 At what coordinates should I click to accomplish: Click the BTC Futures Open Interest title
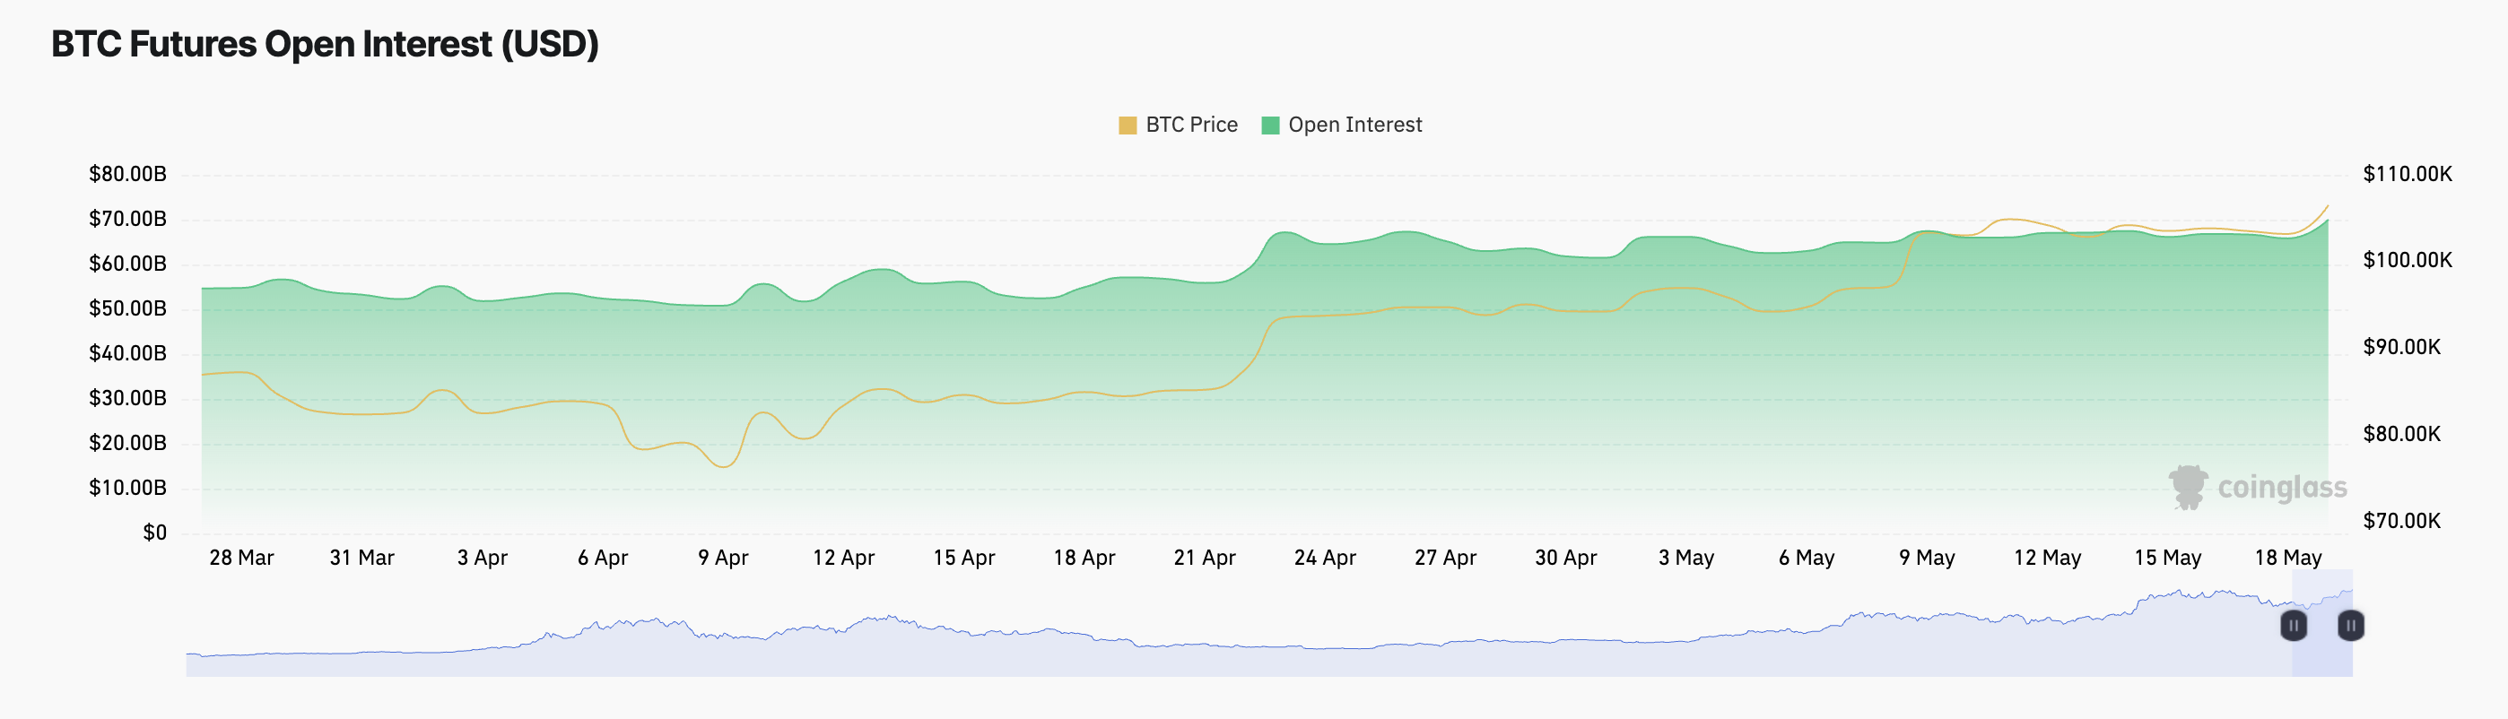point(324,45)
